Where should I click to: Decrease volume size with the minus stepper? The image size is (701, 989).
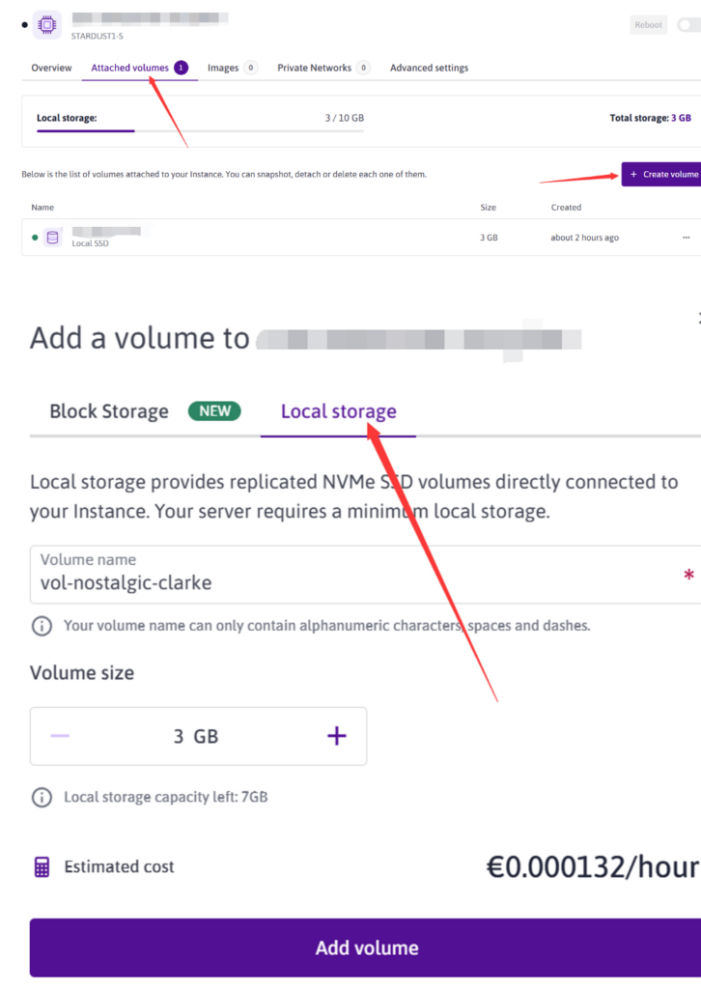(x=60, y=736)
